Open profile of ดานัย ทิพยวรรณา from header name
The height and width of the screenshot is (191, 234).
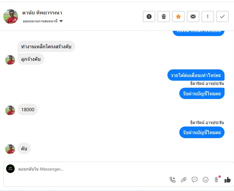coord(42,13)
